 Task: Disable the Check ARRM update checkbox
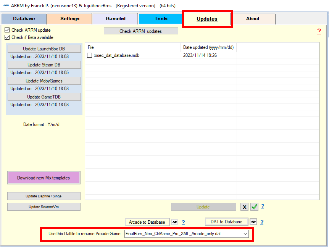click(x=7, y=30)
